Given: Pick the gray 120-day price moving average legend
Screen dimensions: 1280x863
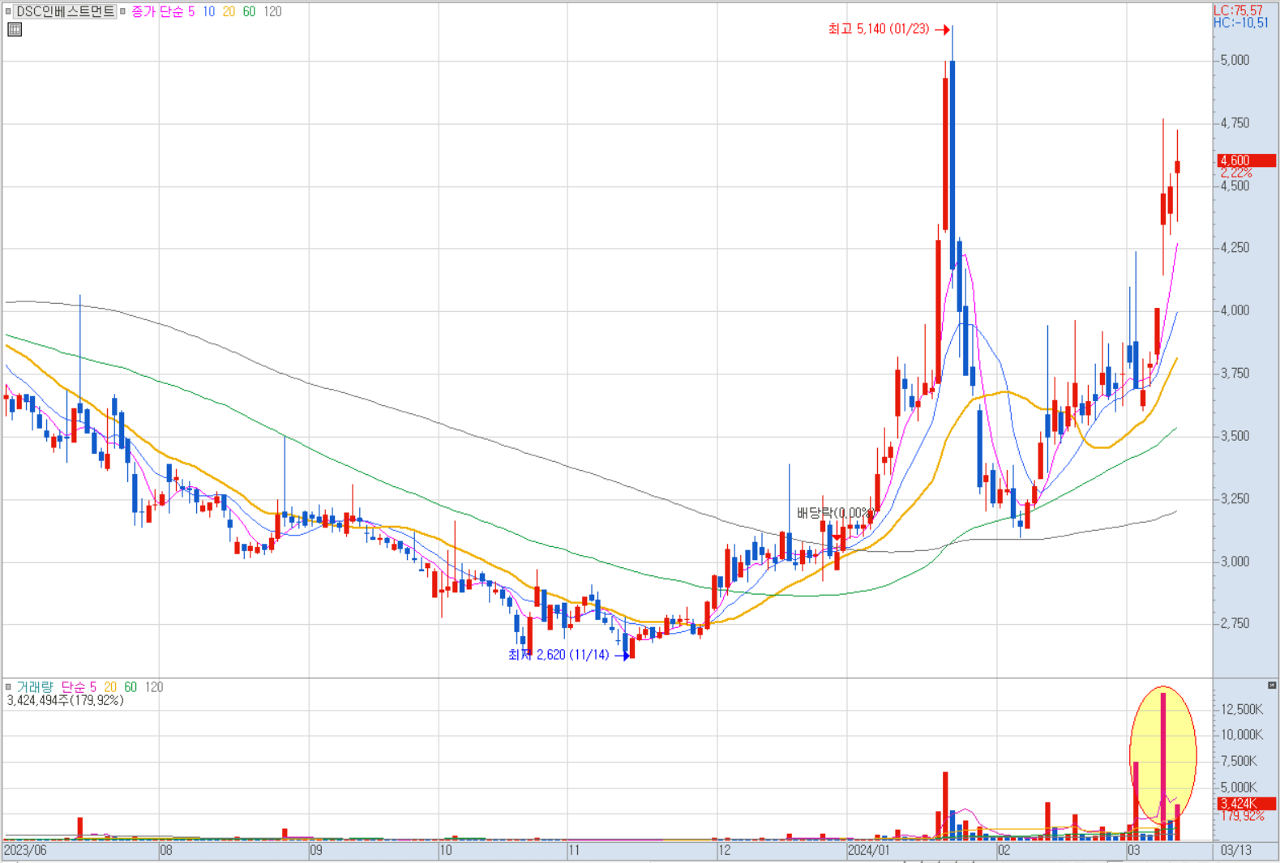Looking at the screenshot, I should click(x=272, y=11).
